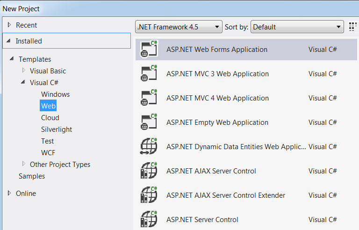Choose ASP.NET Server Control text
This screenshot has height=230, width=359.
click(202, 219)
